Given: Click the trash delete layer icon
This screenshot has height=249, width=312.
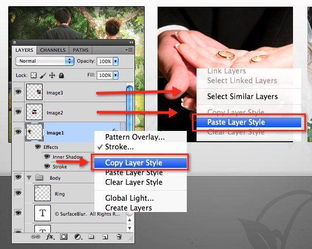Looking at the screenshot, I should (x=119, y=237).
